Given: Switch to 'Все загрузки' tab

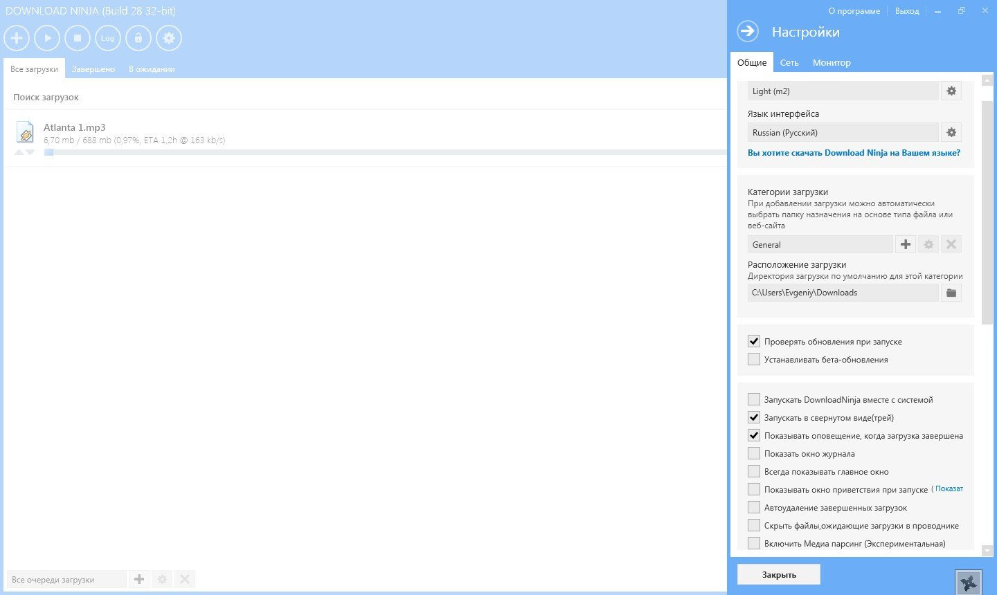Looking at the screenshot, I should (x=34, y=68).
